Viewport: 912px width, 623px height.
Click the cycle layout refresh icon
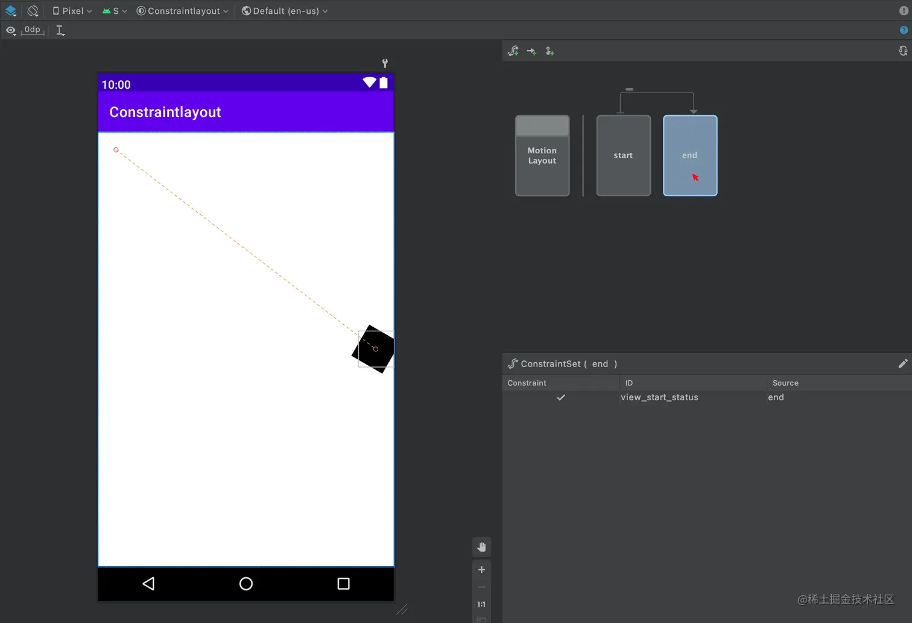[x=903, y=51]
